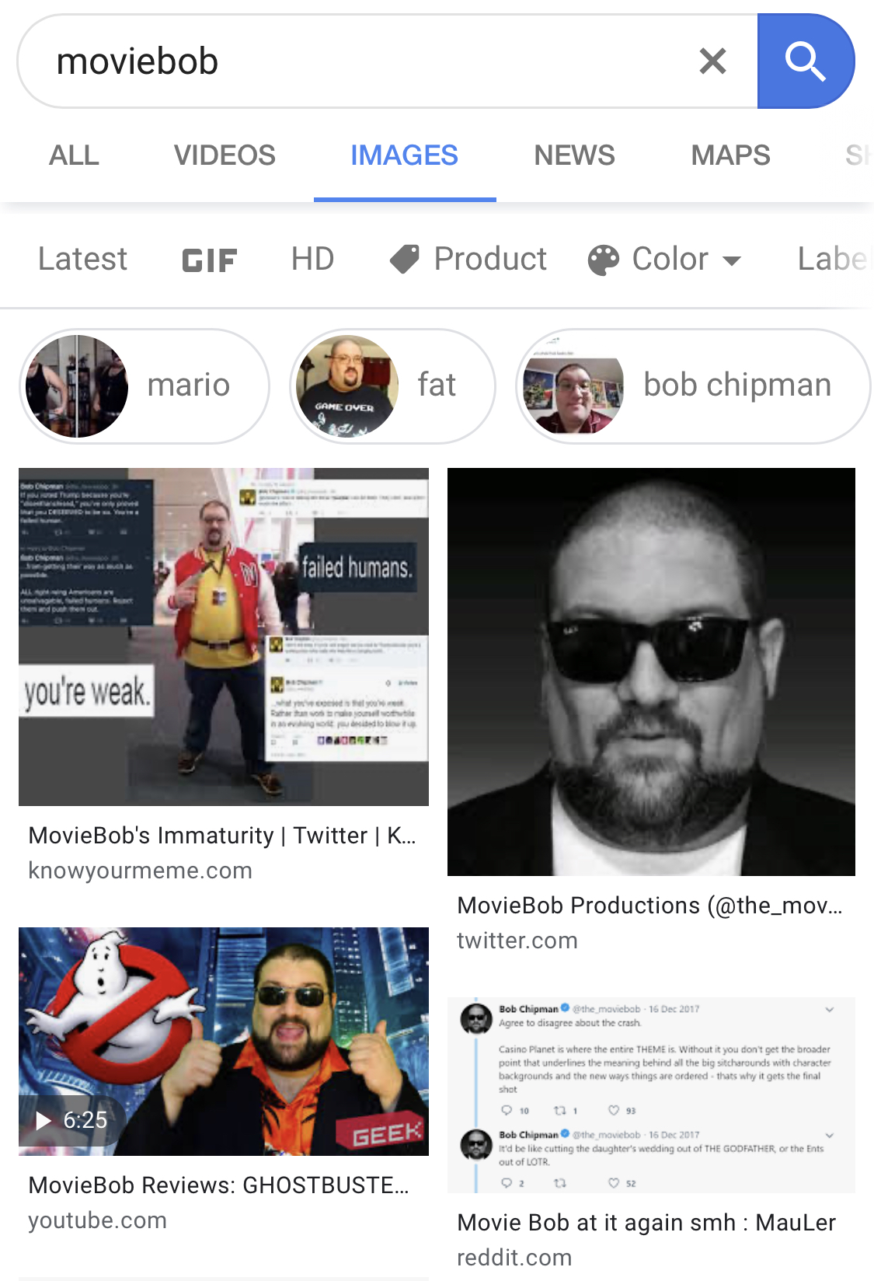874x1281 pixels.
Task: Play the 6:25 Ghostbusters review video
Action: click(224, 1041)
